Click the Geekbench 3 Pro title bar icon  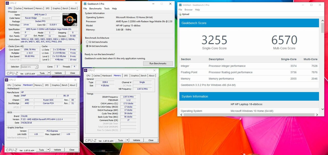point(85,4)
